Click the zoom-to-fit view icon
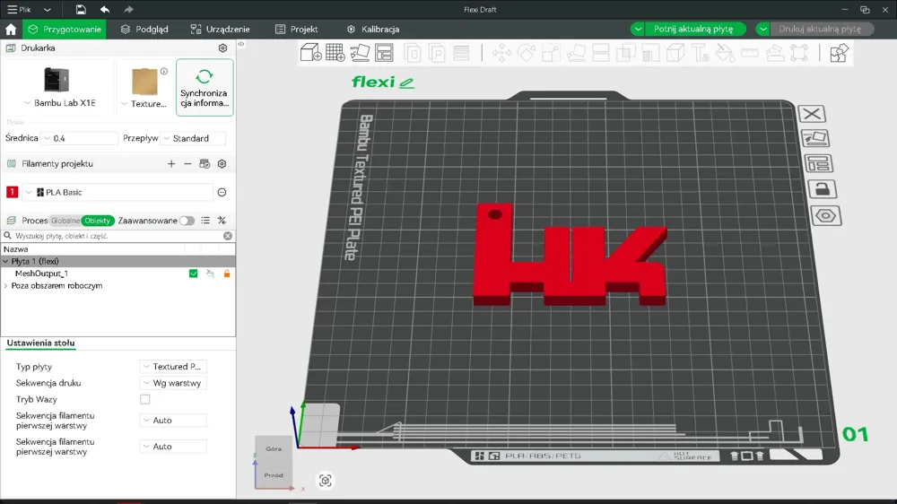 pyautogui.click(x=325, y=481)
